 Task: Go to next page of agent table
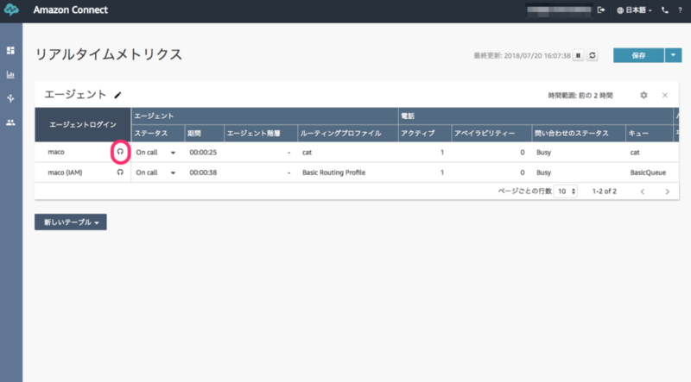[667, 191]
